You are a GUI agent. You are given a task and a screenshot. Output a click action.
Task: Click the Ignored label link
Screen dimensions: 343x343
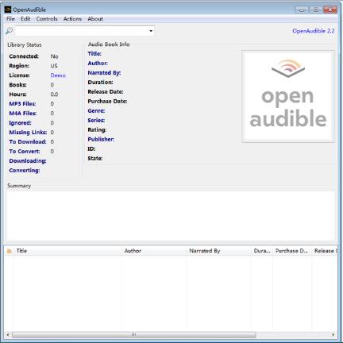pyautogui.click(x=20, y=123)
